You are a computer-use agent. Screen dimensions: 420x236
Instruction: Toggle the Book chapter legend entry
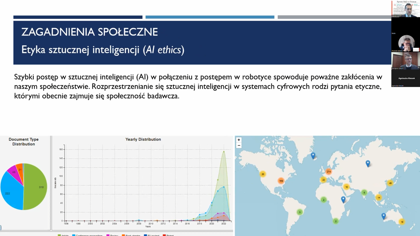(x=131, y=235)
